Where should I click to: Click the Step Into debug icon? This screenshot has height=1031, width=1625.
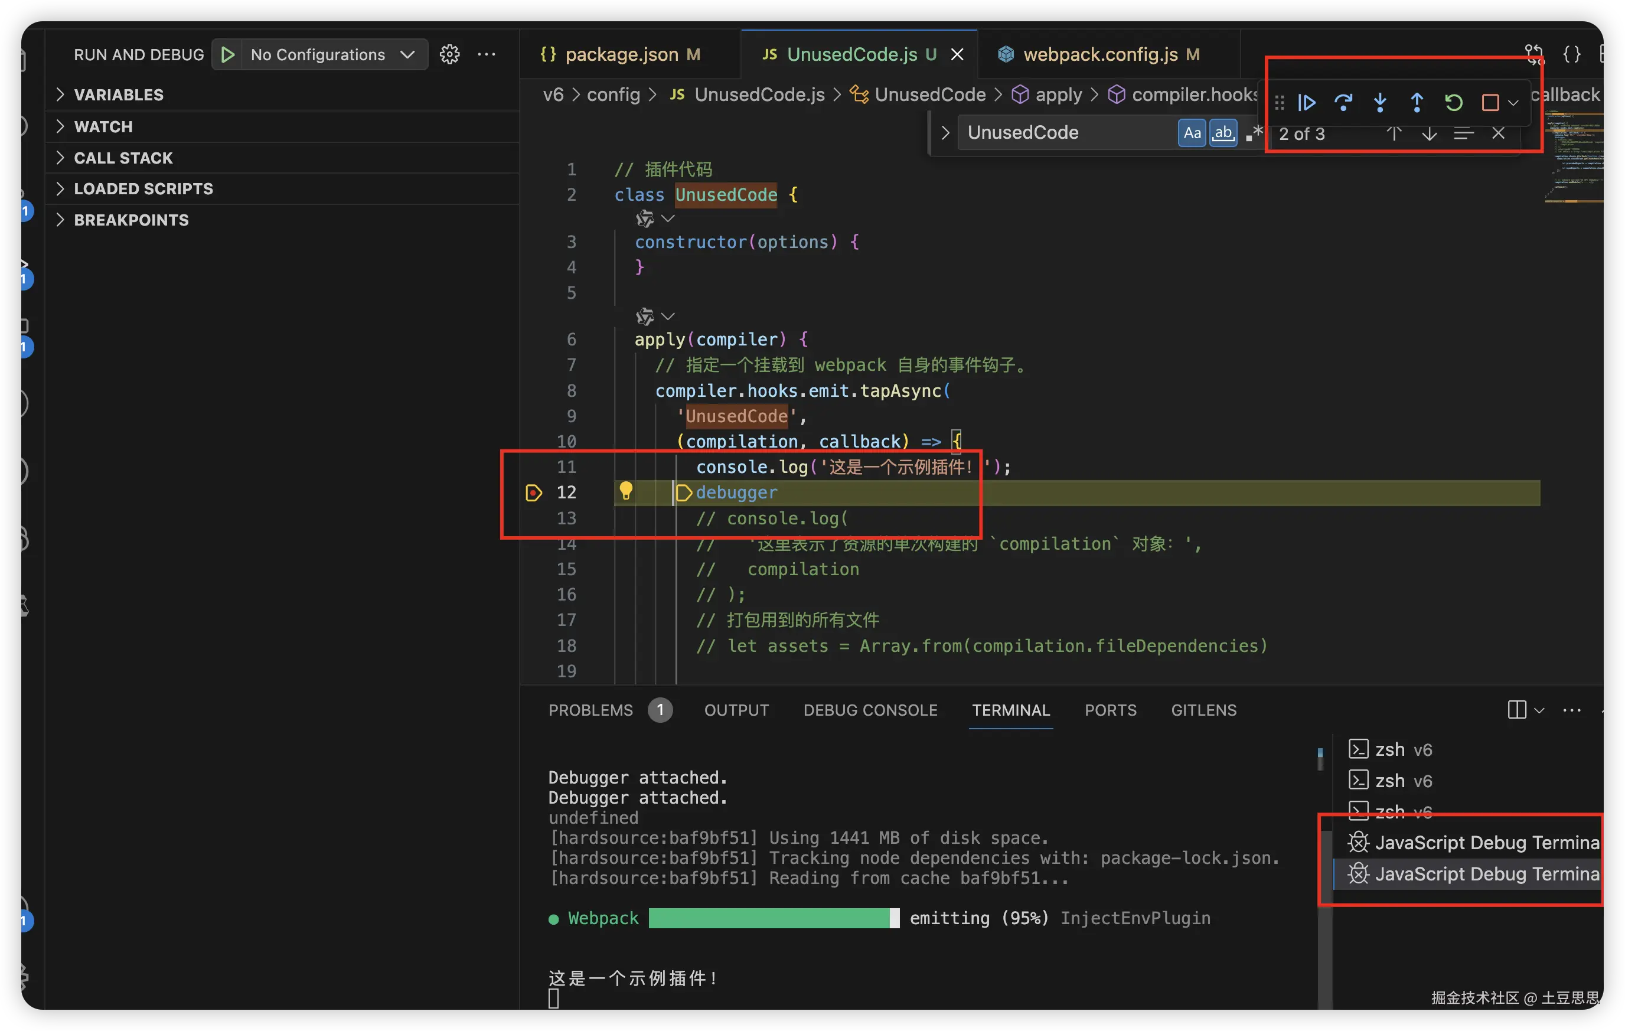coord(1380,103)
